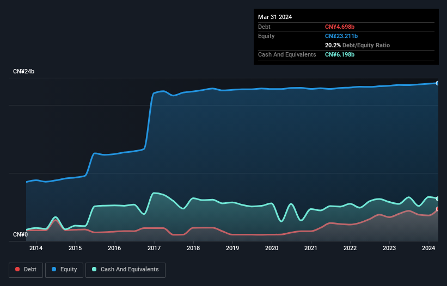This screenshot has height=286, width=447.
Task: Click the CN¥4.698b debt value
Action: tap(340, 27)
